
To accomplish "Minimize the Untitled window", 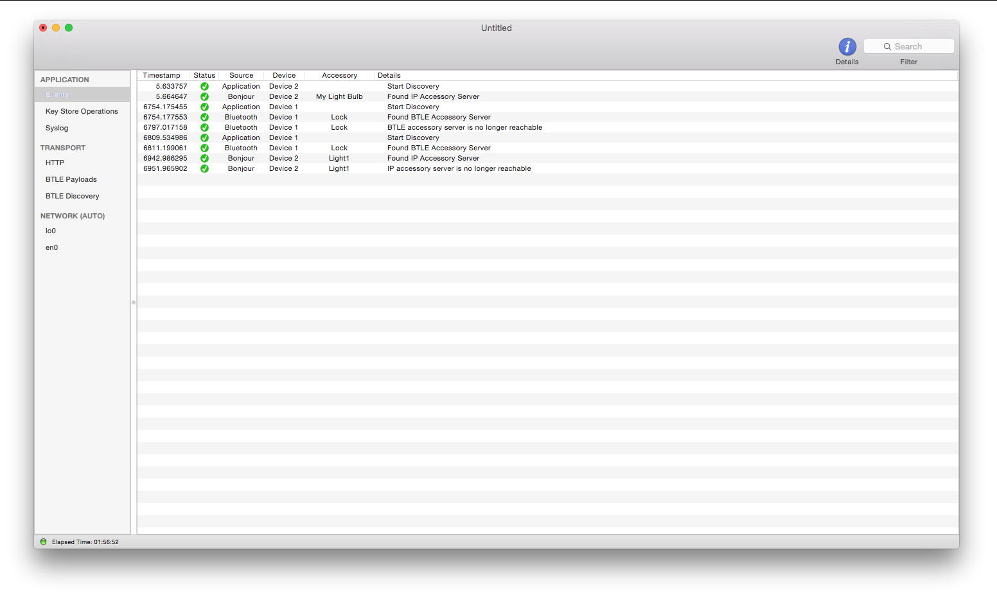I will pos(56,28).
